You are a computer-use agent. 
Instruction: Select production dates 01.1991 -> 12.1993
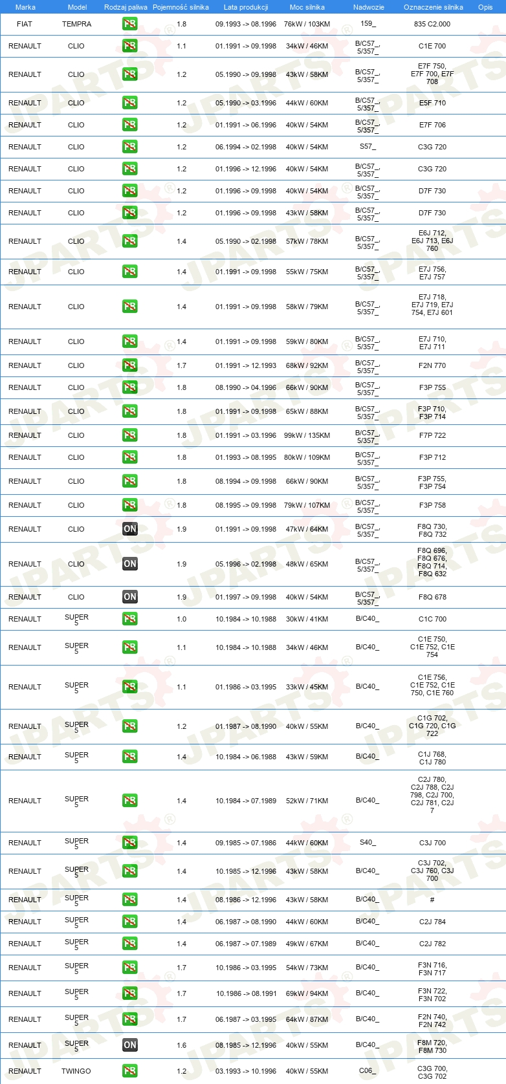pos(246,365)
